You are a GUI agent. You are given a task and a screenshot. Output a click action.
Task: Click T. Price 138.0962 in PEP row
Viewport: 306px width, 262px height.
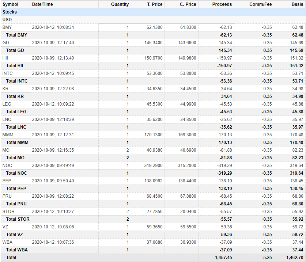pyautogui.click(x=154, y=181)
